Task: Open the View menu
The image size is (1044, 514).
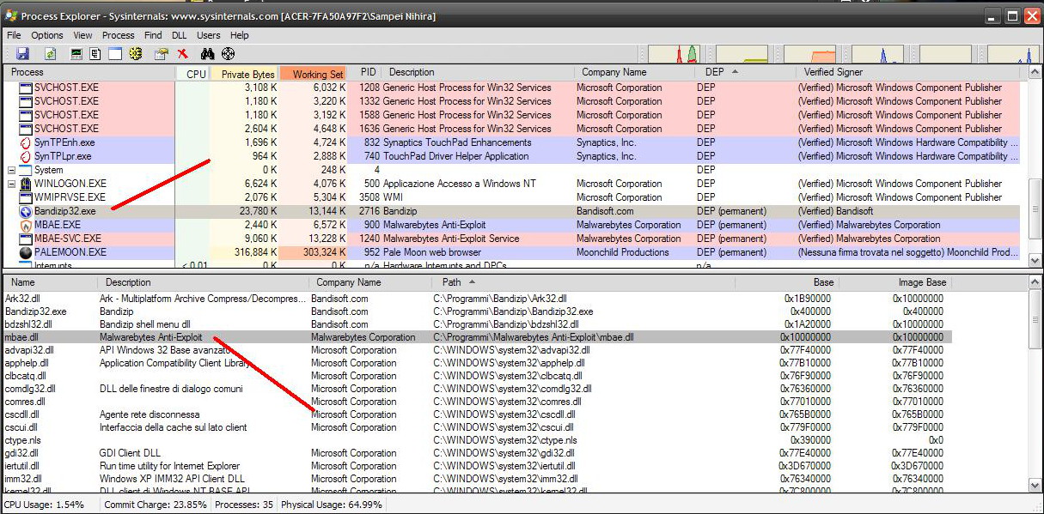Action: [82, 35]
